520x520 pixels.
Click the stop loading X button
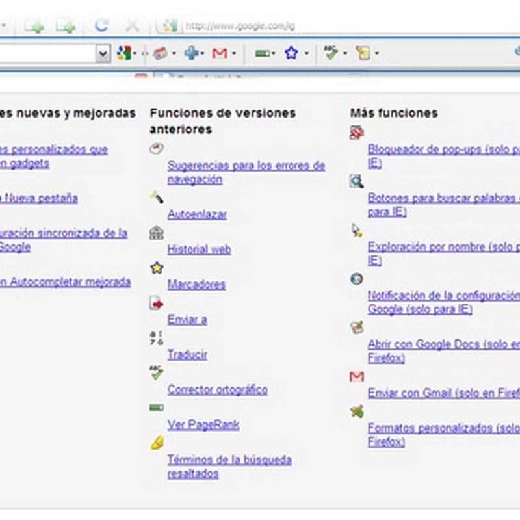tap(132, 26)
